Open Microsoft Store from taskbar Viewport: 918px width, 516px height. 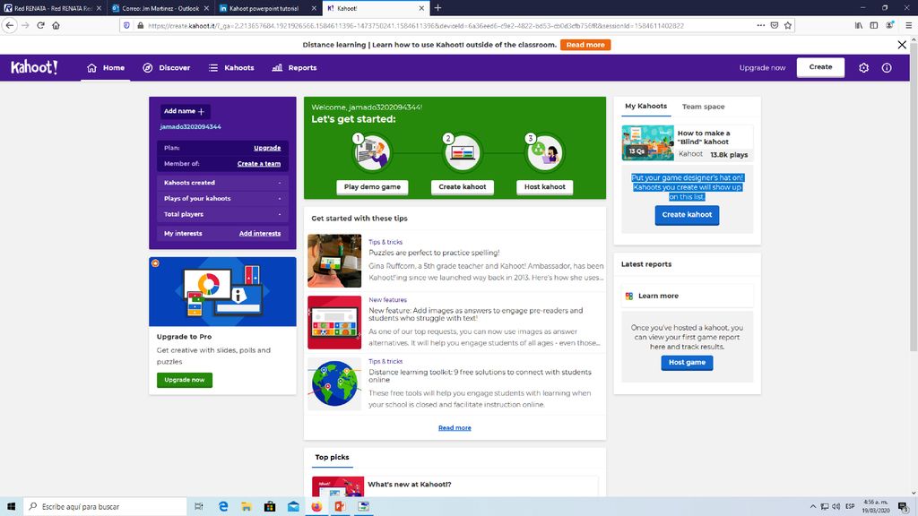270,507
